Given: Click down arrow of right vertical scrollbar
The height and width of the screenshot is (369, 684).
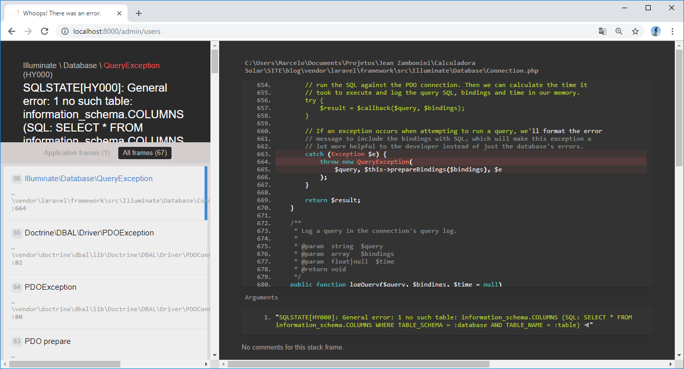Looking at the screenshot, I should pos(679,356).
